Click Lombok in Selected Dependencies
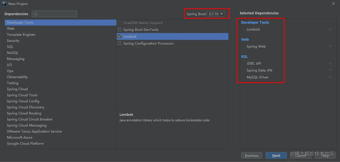340x162 pixels. click(253, 29)
